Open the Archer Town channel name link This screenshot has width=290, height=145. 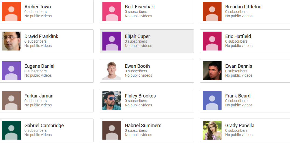[x=38, y=7]
